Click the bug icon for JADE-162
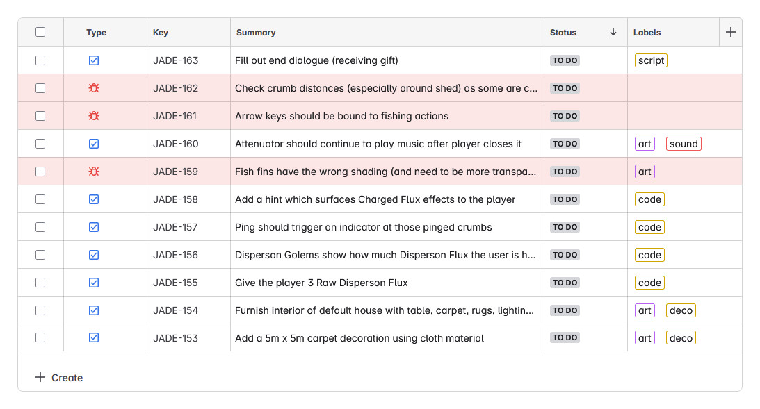The image size is (760, 409). coord(94,88)
